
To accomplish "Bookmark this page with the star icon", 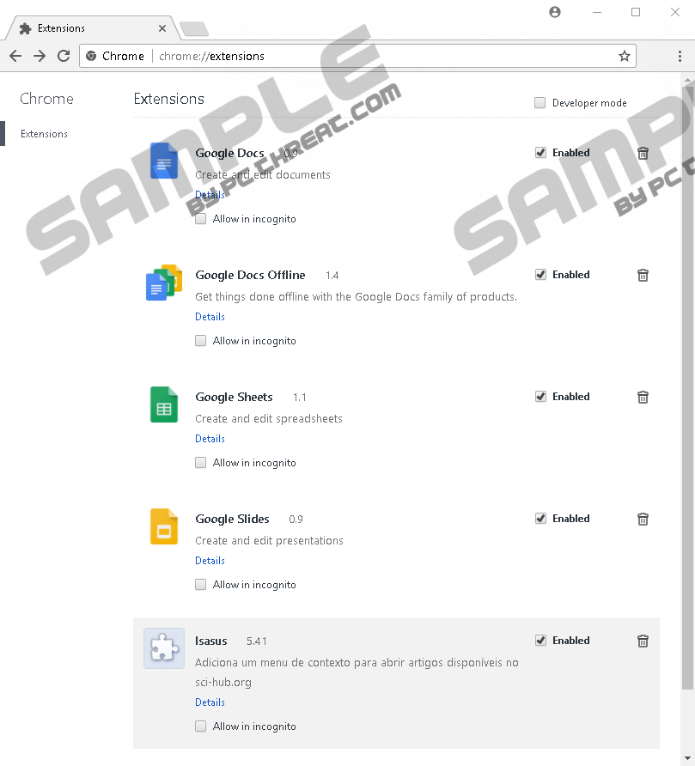I will pyautogui.click(x=625, y=56).
